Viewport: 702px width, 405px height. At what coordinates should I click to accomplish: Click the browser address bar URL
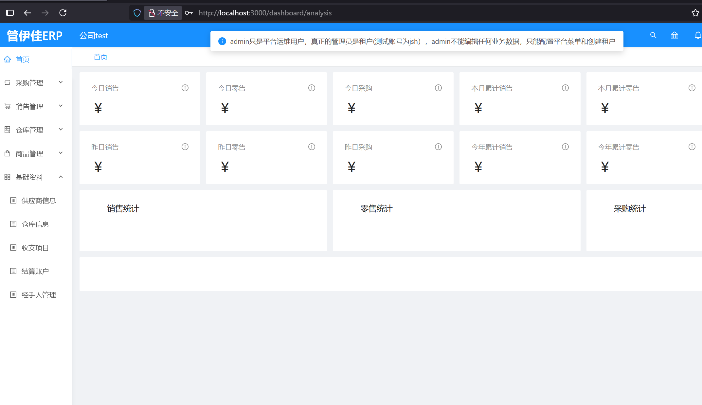click(x=265, y=13)
